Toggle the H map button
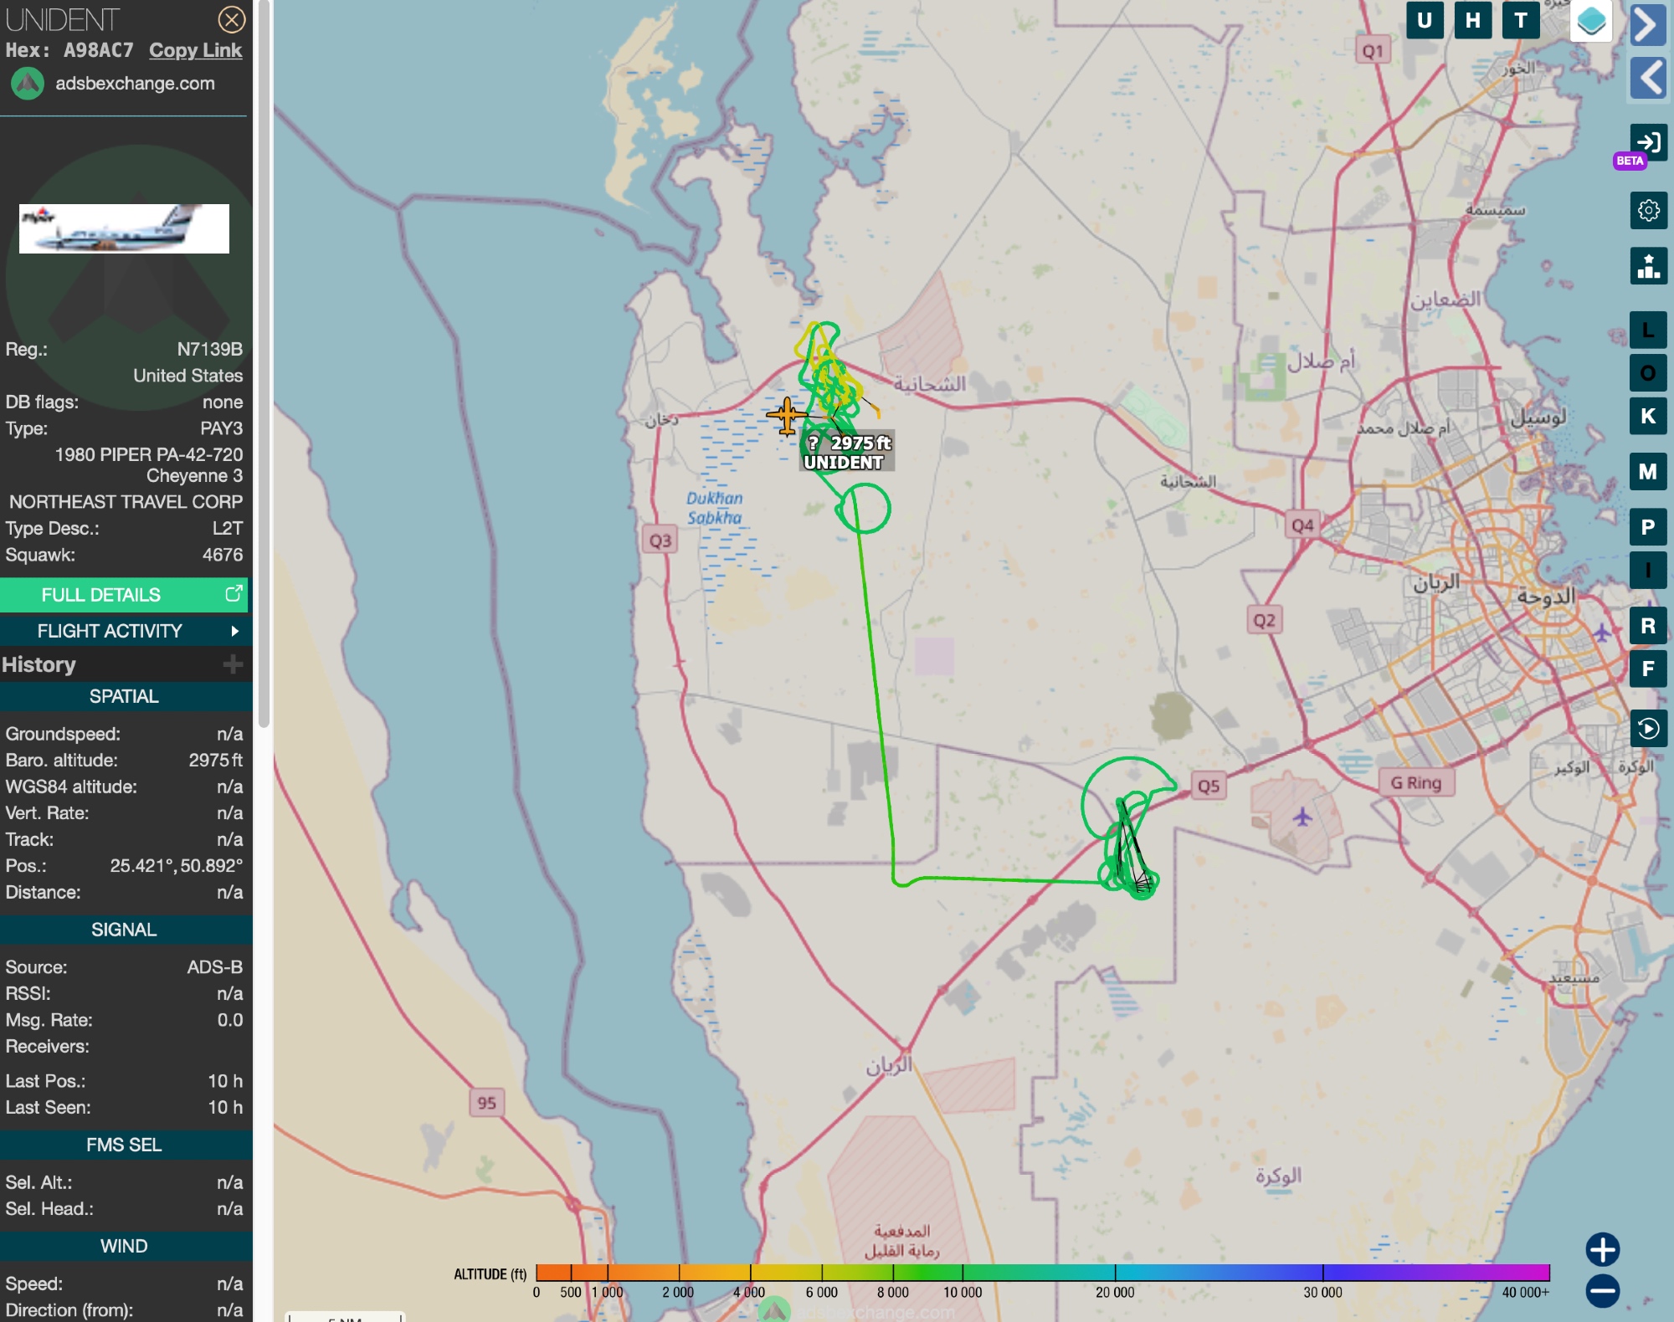The image size is (1674, 1322). pyautogui.click(x=1473, y=21)
